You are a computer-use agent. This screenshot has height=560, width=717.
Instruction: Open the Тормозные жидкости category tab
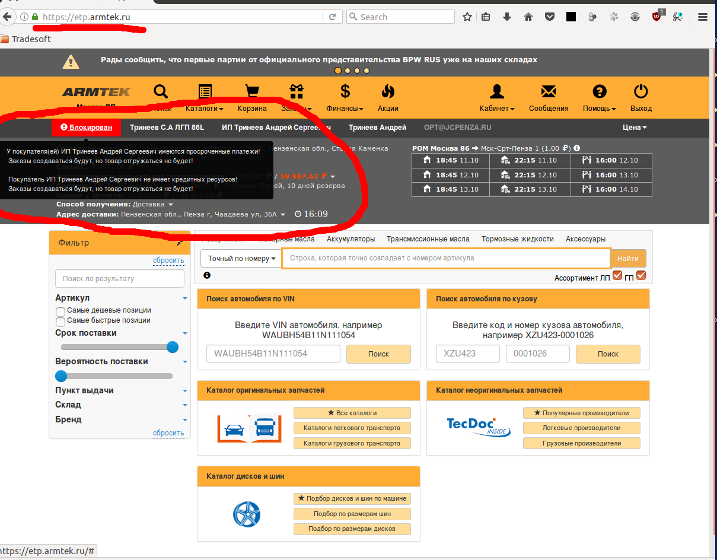(x=518, y=239)
